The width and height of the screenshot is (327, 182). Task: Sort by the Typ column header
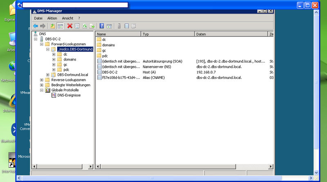(168, 34)
